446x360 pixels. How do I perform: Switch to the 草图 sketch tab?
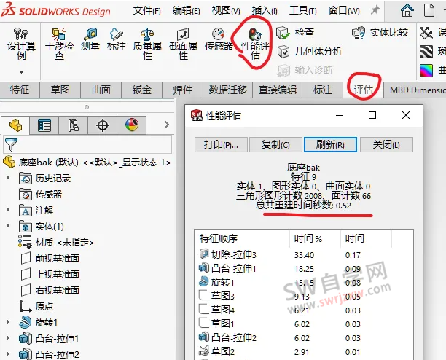60,90
